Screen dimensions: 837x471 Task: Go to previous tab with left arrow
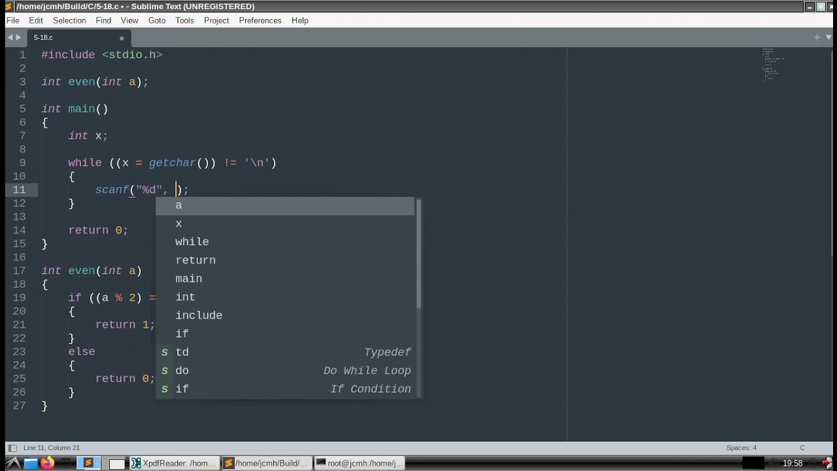[10, 38]
